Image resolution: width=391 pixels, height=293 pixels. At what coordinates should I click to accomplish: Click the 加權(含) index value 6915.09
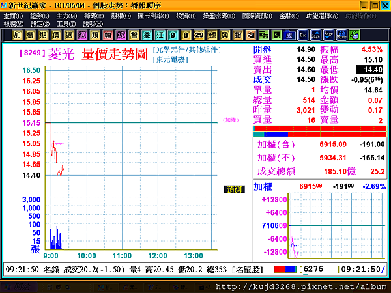[x=333, y=145]
